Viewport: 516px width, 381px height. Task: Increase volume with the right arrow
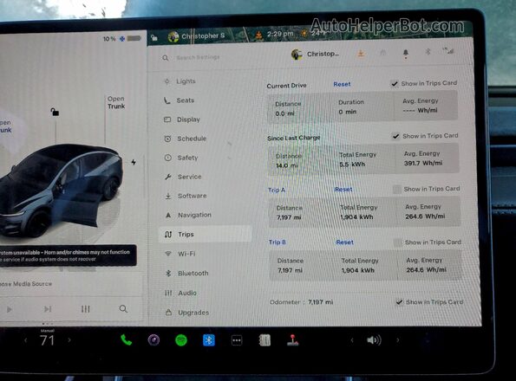pyautogui.click(x=397, y=340)
